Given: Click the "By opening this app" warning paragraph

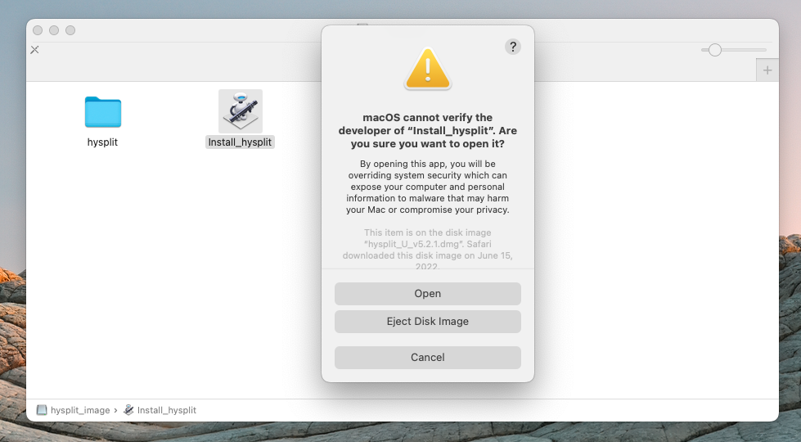Looking at the screenshot, I should (x=428, y=187).
